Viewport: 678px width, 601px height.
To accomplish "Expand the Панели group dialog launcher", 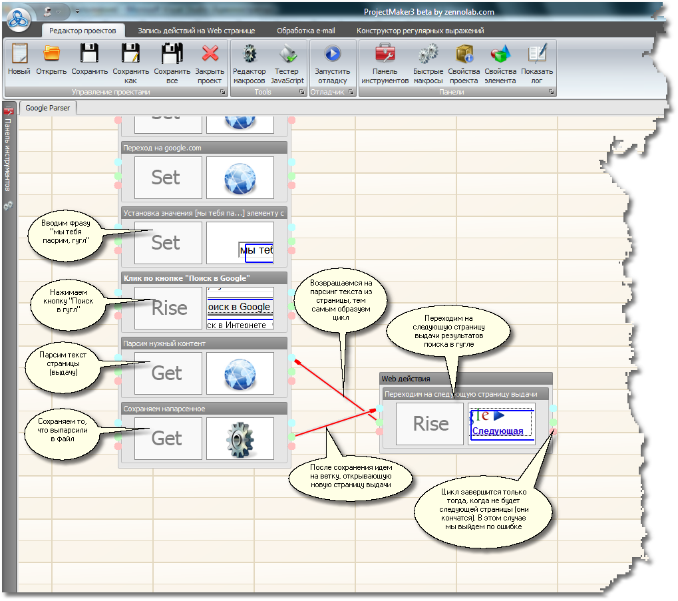I will tap(552, 93).
